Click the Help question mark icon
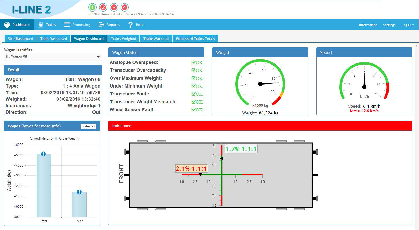The image size is (419, 230). click(130, 25)
